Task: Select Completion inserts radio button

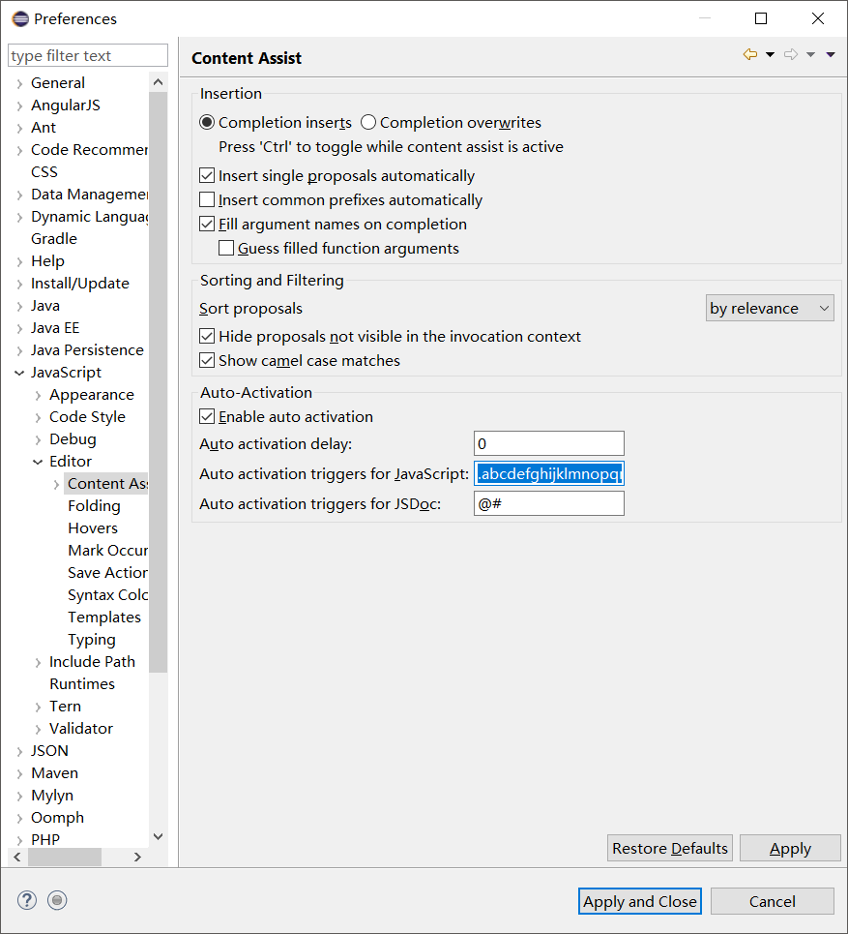Action: [207, 122]
